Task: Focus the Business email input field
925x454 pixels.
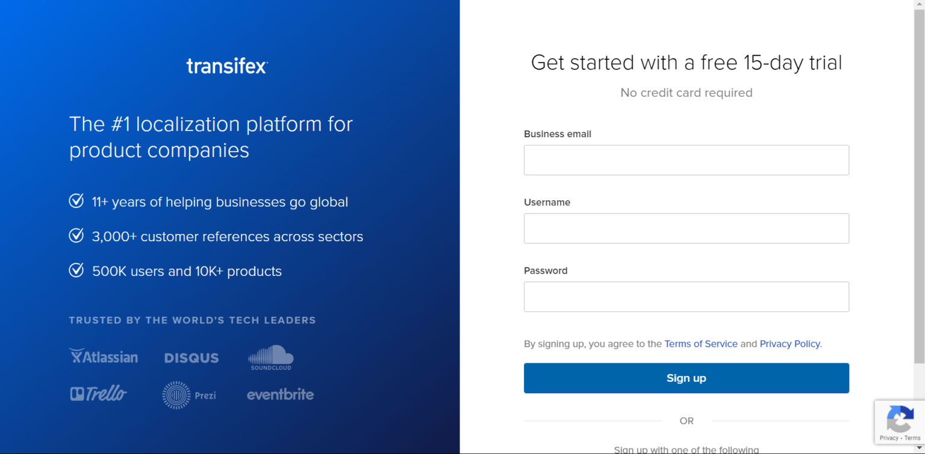Action: point(686,160)
